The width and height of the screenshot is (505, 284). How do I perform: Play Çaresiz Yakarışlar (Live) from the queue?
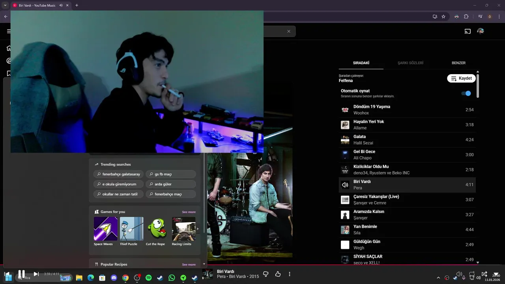tap(407, 200)
